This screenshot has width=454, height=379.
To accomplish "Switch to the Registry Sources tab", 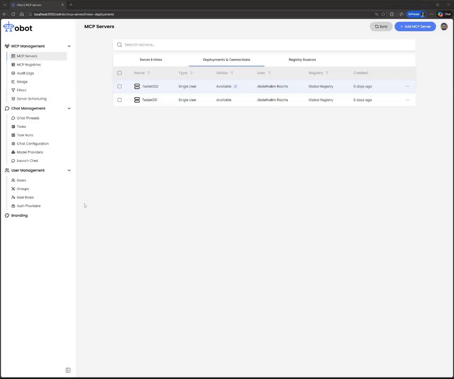I will tap(302, 60).
